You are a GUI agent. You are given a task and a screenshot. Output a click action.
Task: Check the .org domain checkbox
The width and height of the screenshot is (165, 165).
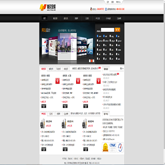tap(110, 36)
